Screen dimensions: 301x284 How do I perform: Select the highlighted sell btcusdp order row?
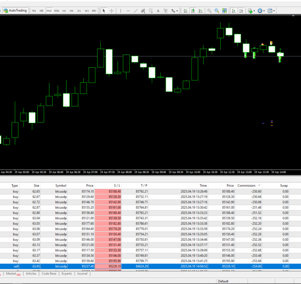(x=150, y=266)
